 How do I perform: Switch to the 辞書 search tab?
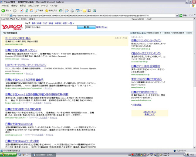(51, 23)
